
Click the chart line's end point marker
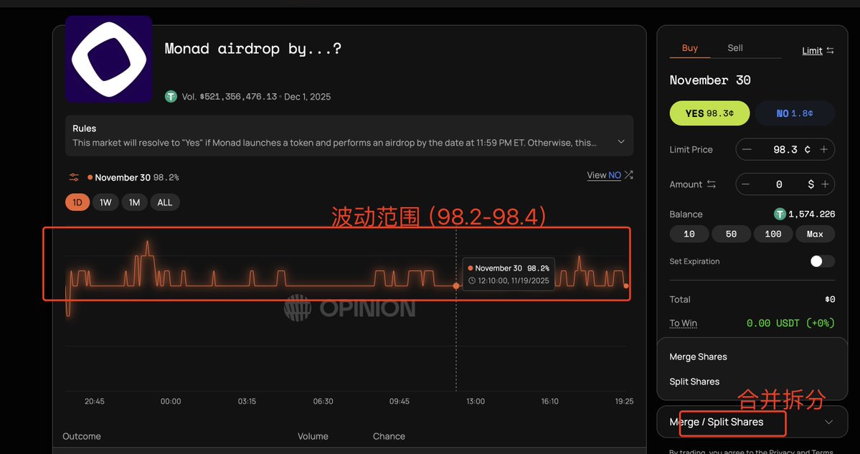click(x=626, y=286)
